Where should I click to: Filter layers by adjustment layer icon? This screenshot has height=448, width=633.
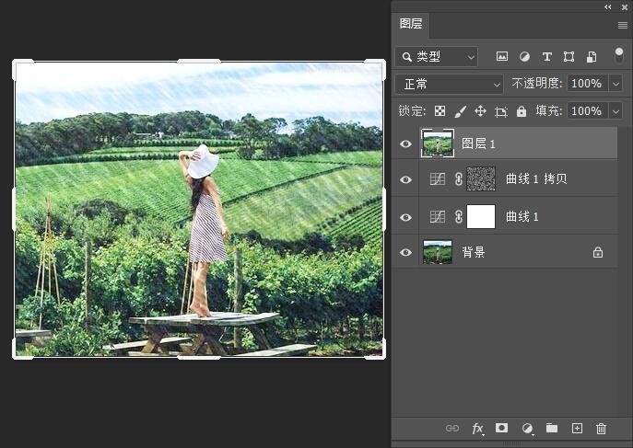tap(524, 56)
